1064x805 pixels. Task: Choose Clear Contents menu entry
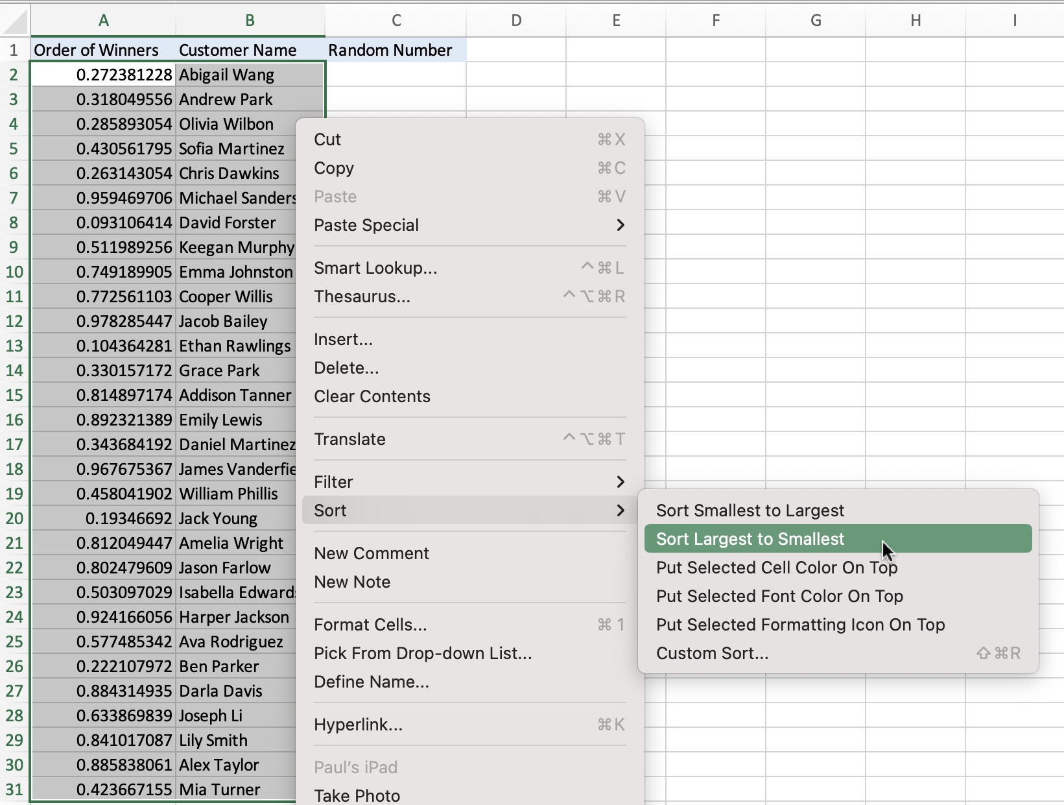pyautogui.click(x=470, y=396)
